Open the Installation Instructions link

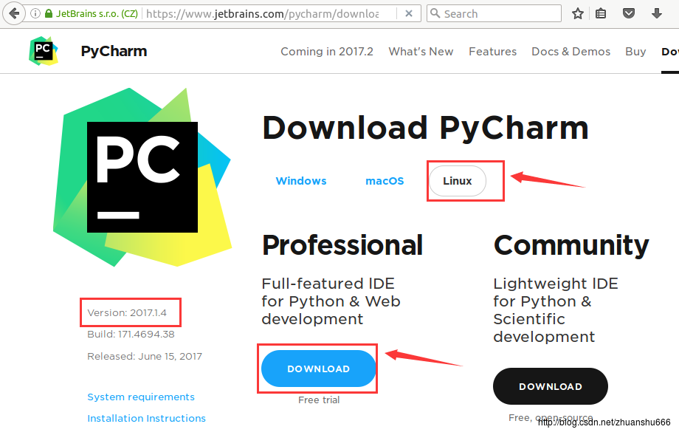pos(146,418)
